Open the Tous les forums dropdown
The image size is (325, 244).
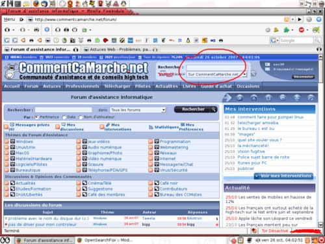click(x=138, y=110)
